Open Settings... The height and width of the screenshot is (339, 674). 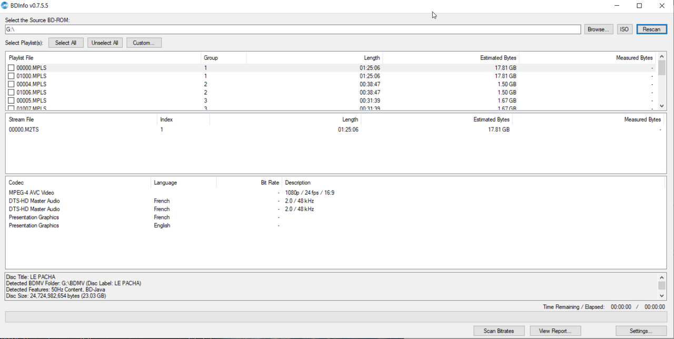click(x=641, y=331)
